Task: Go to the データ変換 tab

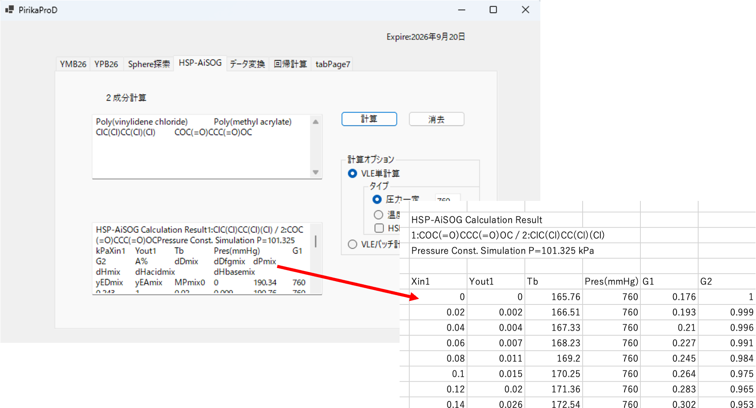Action: pos(247,64)
